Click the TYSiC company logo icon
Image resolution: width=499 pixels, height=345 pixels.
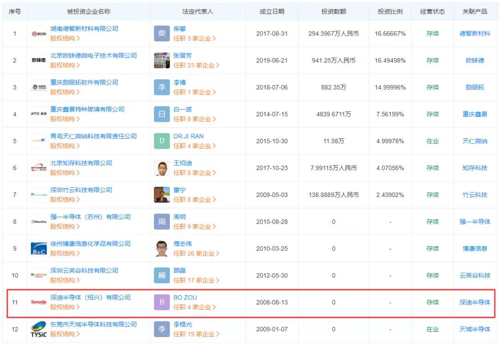click(39, 329)
